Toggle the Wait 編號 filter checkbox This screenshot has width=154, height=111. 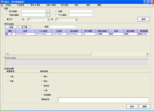coord(56,15)
